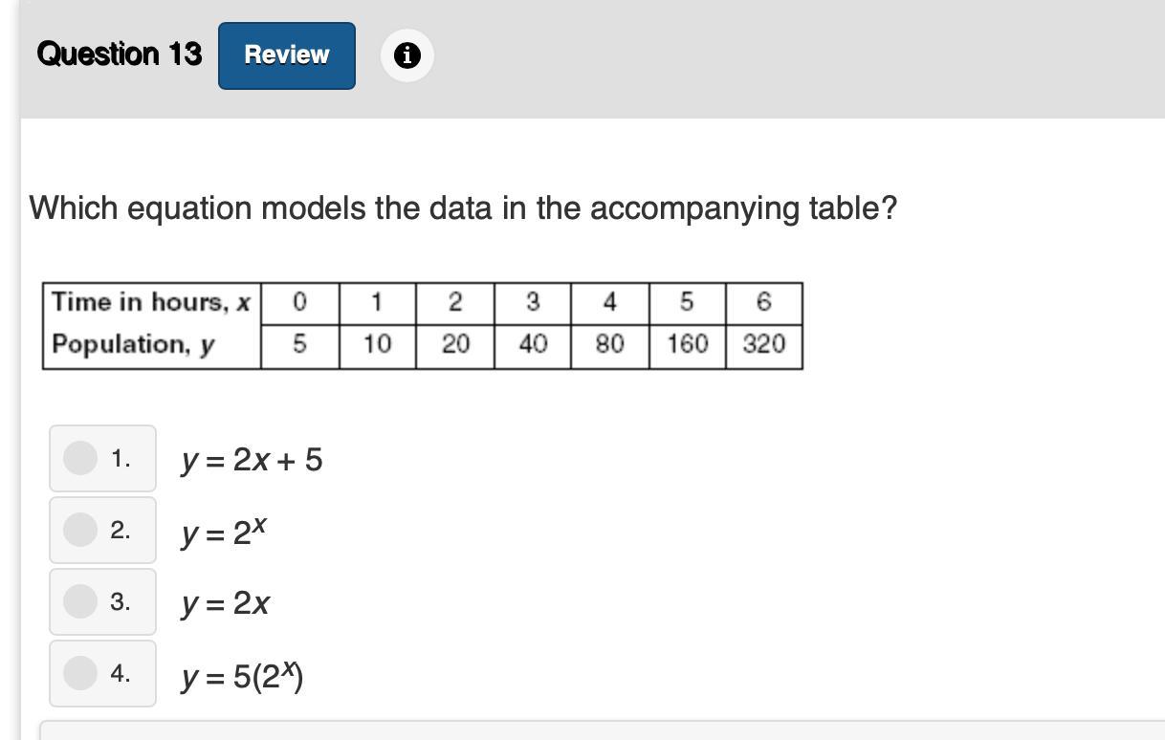Click the population 40 cell
The height and width of the screenshot is (740, 1165).
point(532,346)
